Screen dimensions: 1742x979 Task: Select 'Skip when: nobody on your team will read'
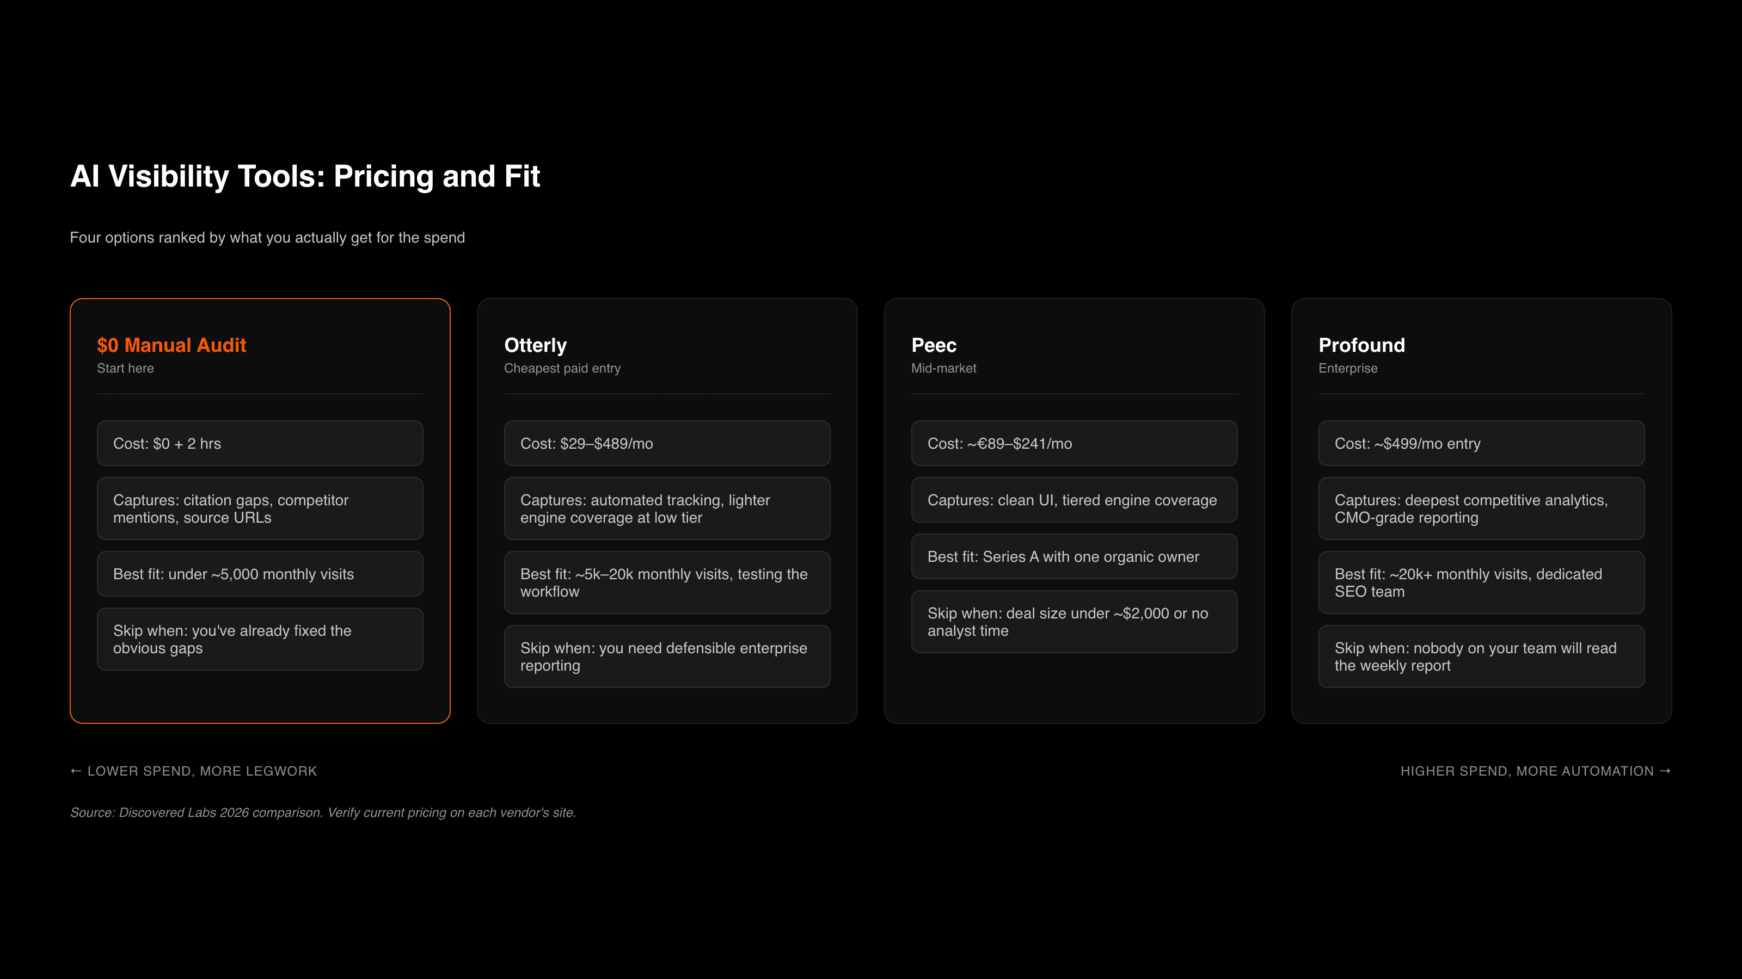click(x=1482, y=656)
